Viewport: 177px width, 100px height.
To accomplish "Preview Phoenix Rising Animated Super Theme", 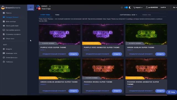I will [x=141, y=91].
